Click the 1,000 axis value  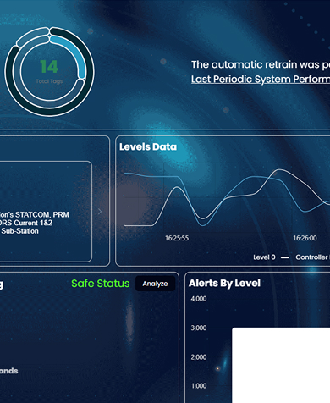[199, 386]
